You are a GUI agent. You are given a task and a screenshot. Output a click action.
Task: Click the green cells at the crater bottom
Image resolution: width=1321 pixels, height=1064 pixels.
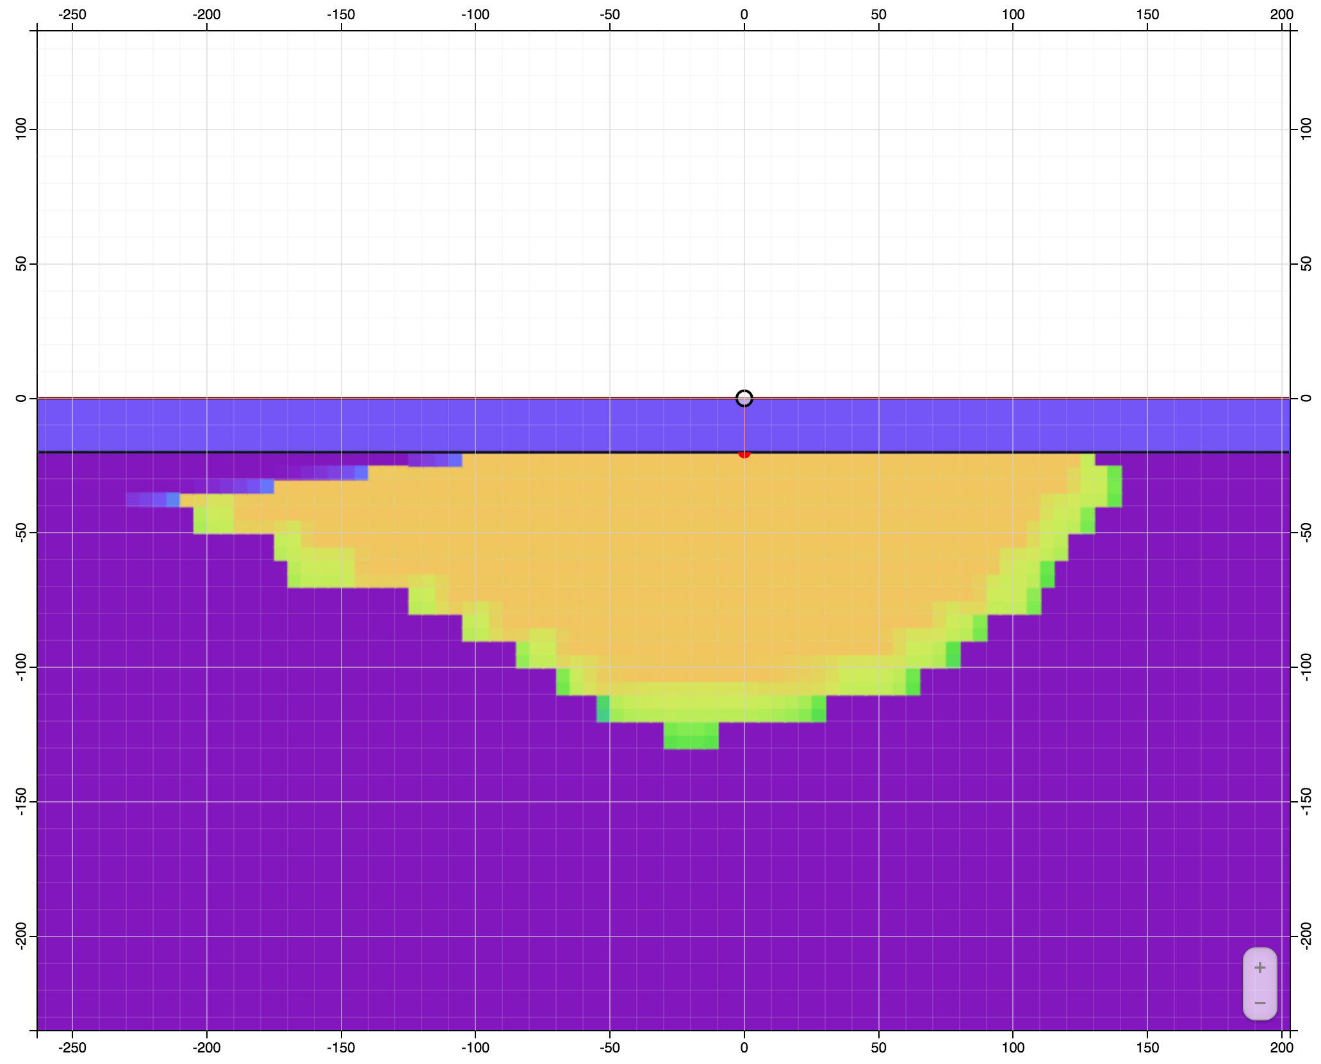tap(691, 736)
